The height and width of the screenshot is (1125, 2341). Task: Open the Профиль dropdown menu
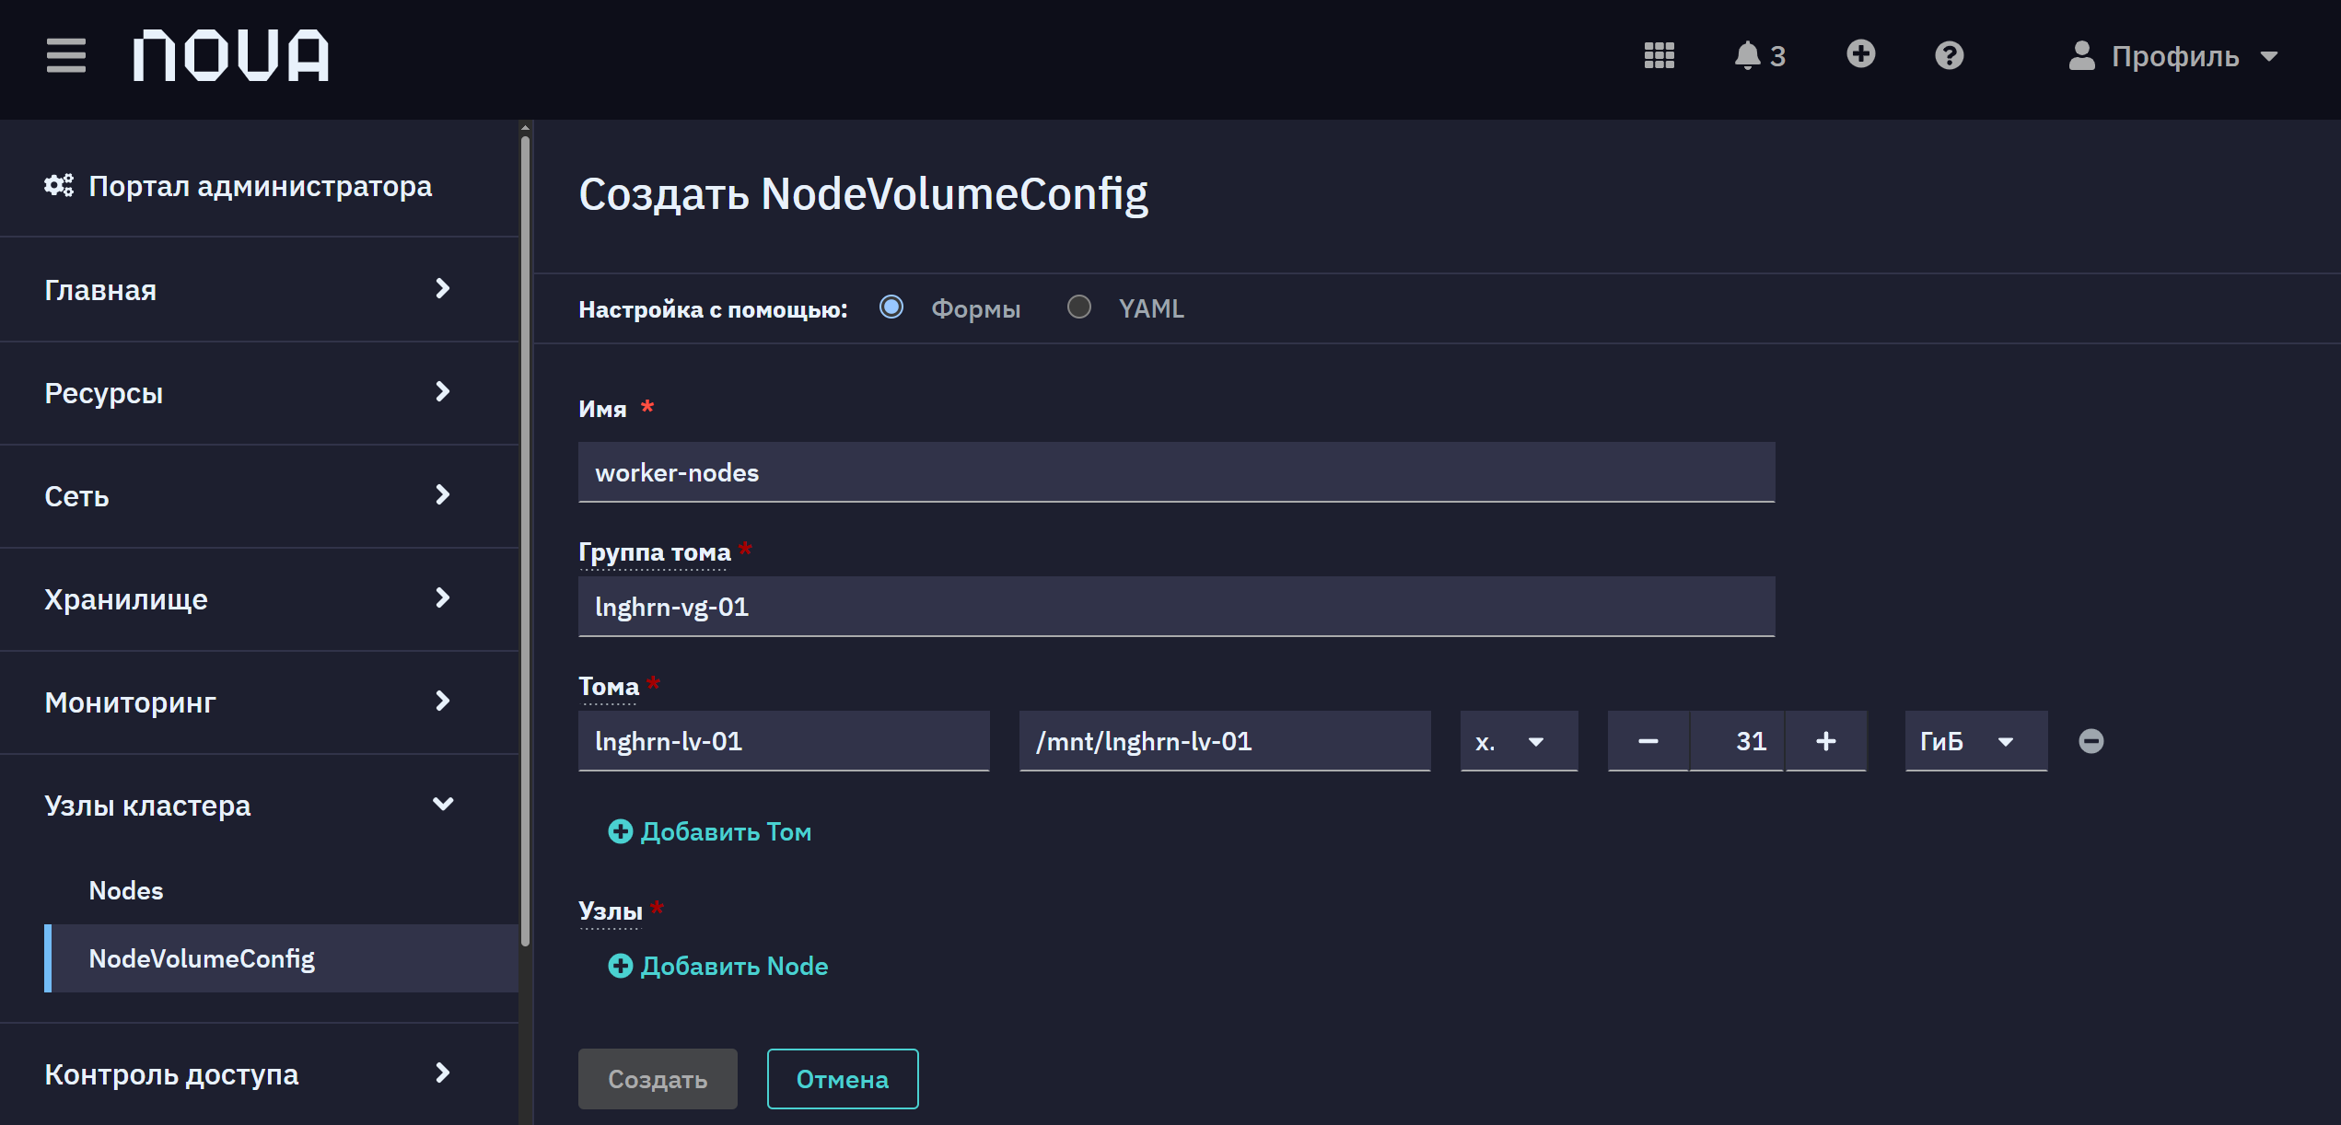[2173, 55]
